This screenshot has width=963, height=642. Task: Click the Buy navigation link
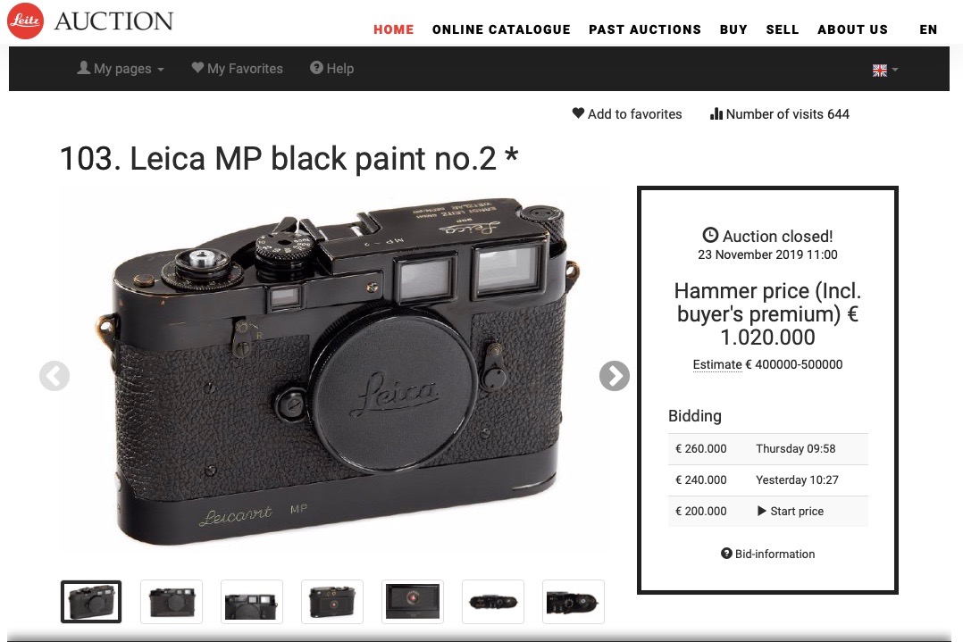(x=733, y=29)
